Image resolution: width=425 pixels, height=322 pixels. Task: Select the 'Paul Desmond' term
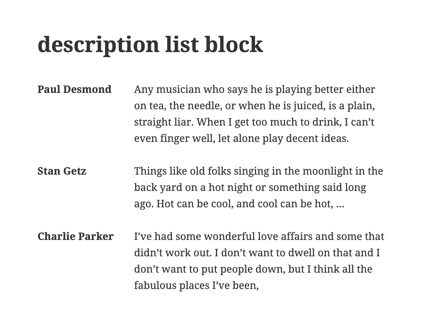(x=75, y=90)
